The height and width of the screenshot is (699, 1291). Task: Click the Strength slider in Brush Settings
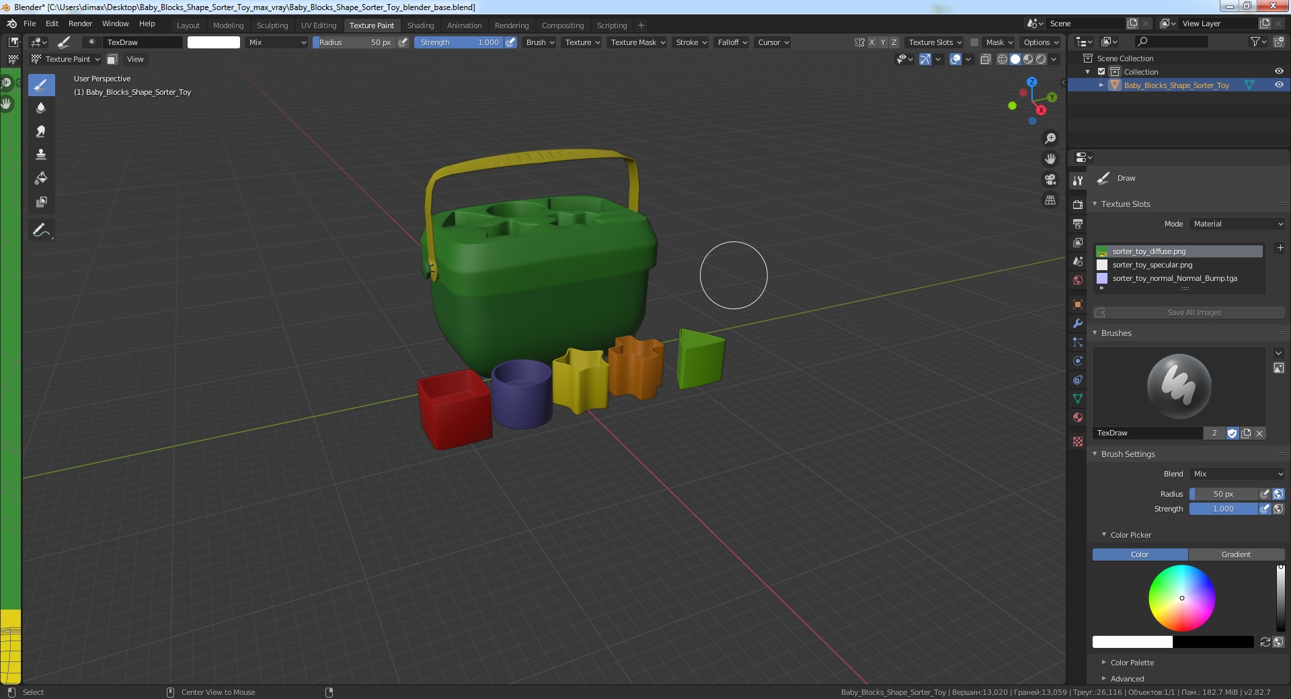point(1223,509)
